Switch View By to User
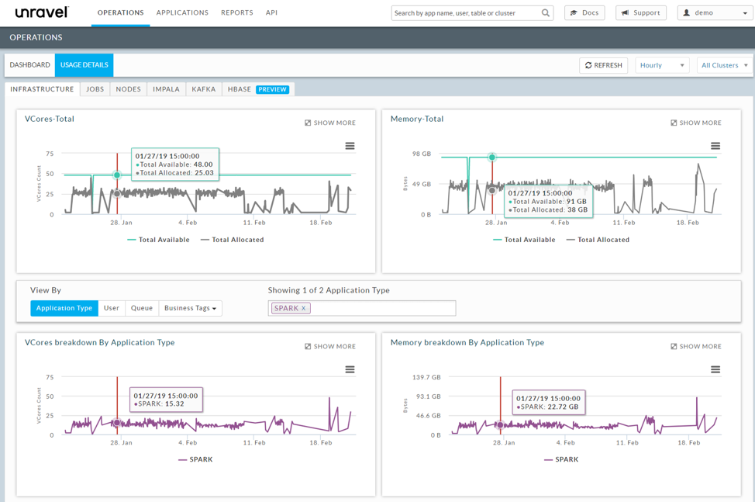755x502 pixels. 111,307
